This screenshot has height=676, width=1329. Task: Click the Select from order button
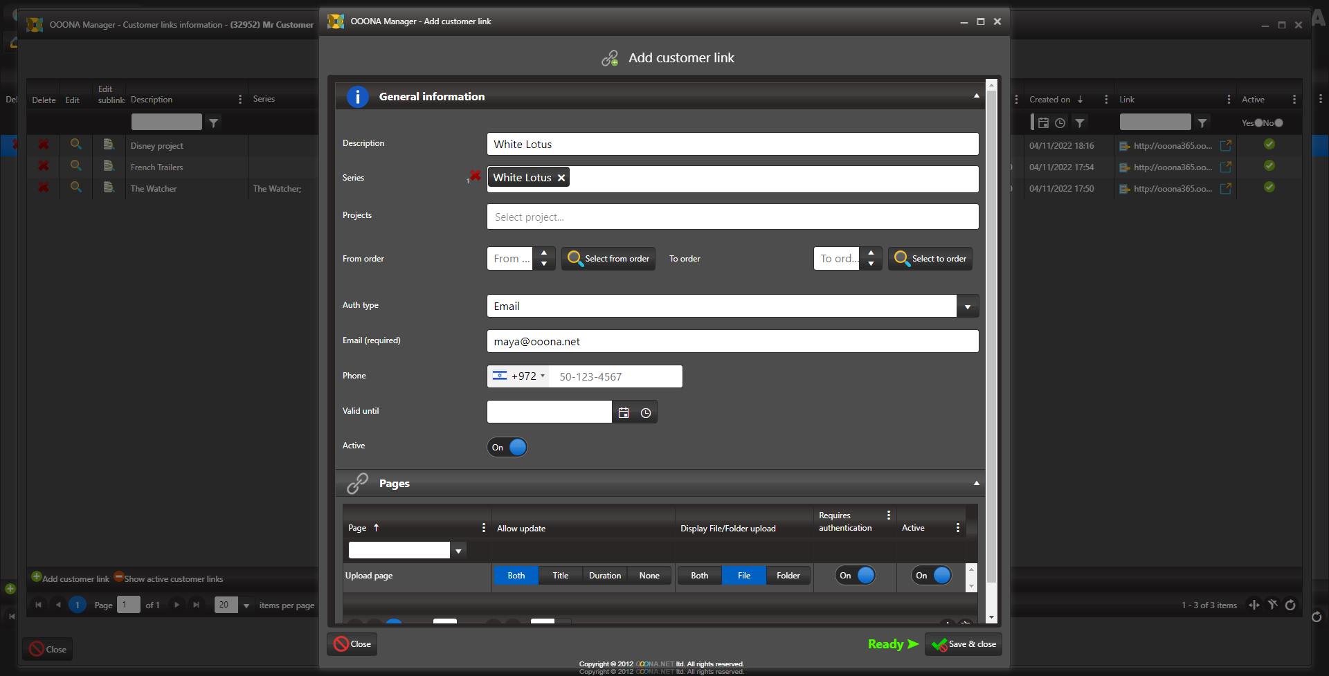click(x=608, y=259)
